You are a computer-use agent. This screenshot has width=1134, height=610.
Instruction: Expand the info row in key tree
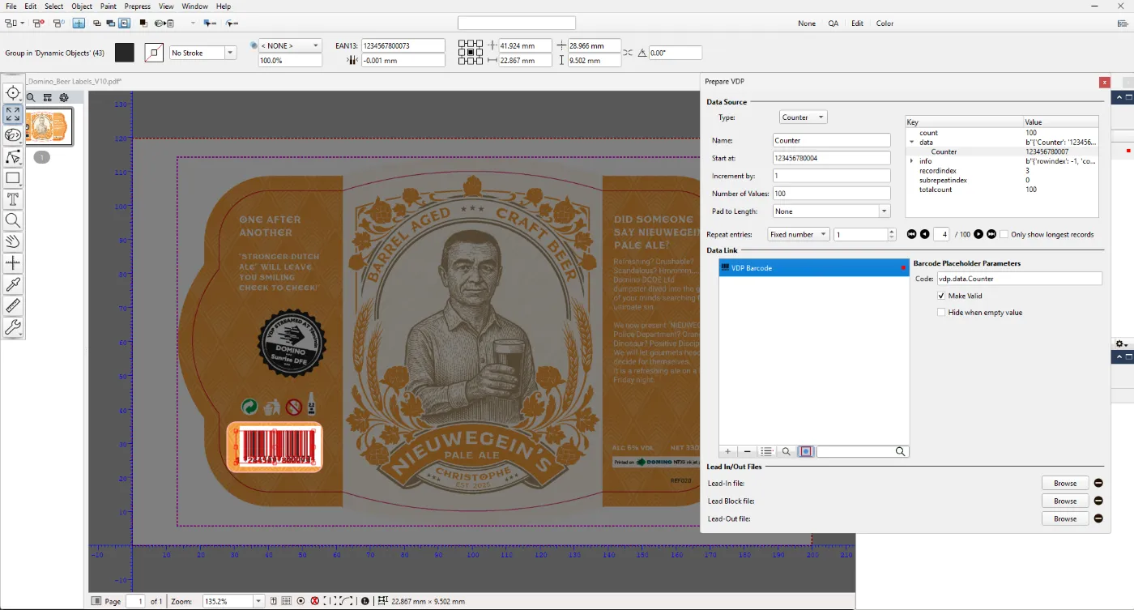pos(912,161)
